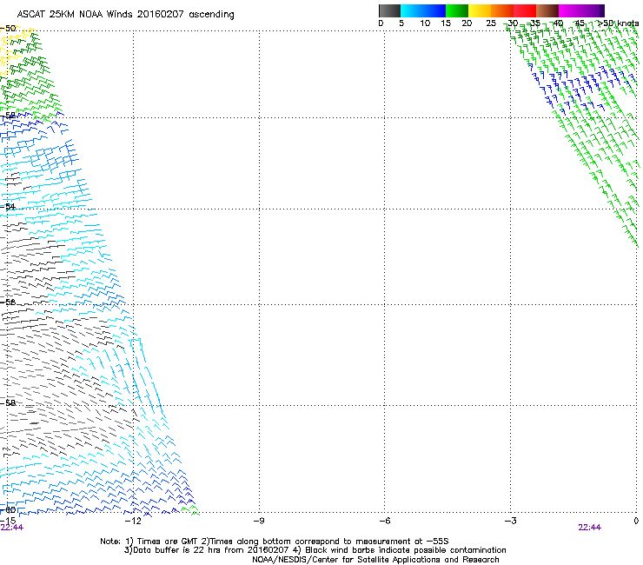Screen dimensions: 643x565
Task: Select the yellow 20-25 knots color segment
Action: [x=480, y=10]
